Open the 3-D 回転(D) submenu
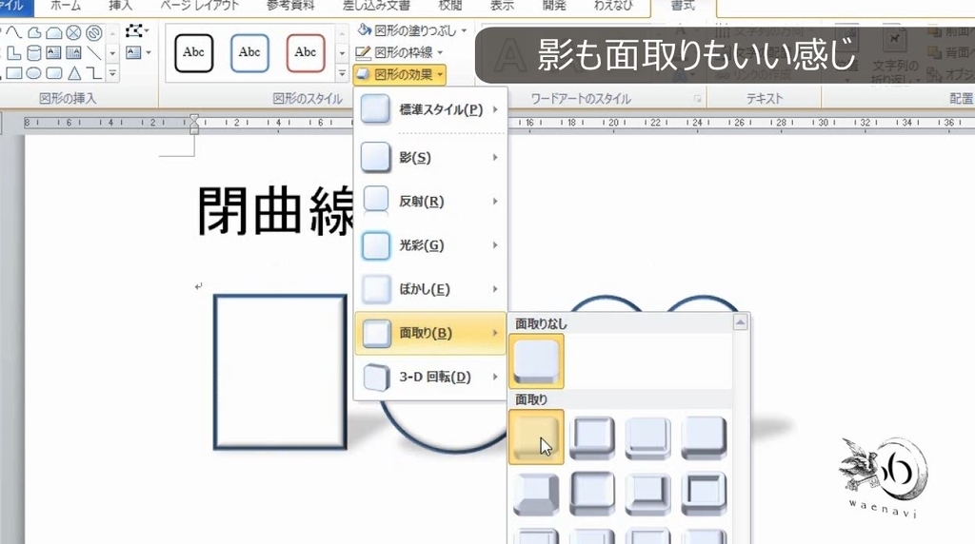The height and width of the screenshot is (544, 975). [x=429, y=377]
